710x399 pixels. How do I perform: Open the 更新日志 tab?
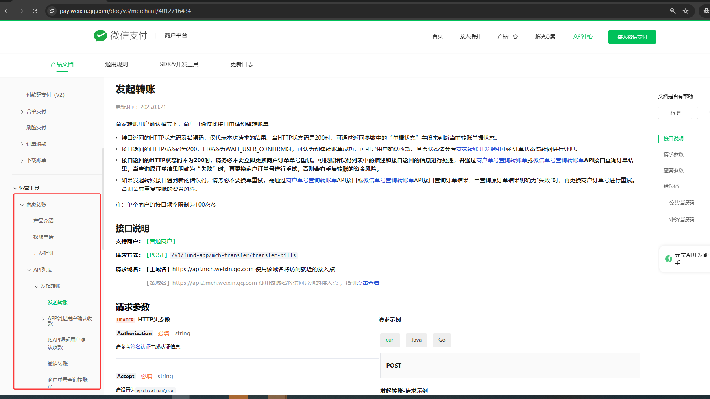[242, 64]
